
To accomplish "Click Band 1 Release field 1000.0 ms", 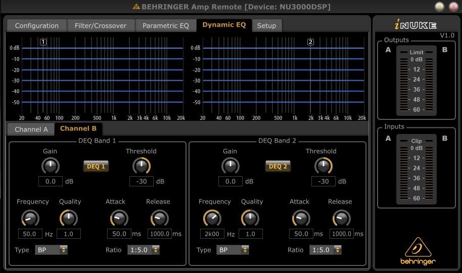I will pos(160,234).
